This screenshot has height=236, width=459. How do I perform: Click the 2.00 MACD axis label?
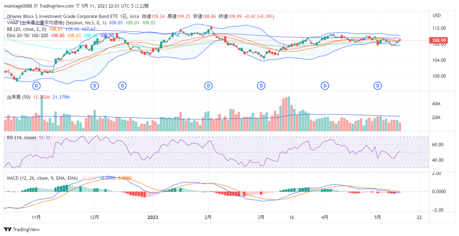tap(436, 173)
